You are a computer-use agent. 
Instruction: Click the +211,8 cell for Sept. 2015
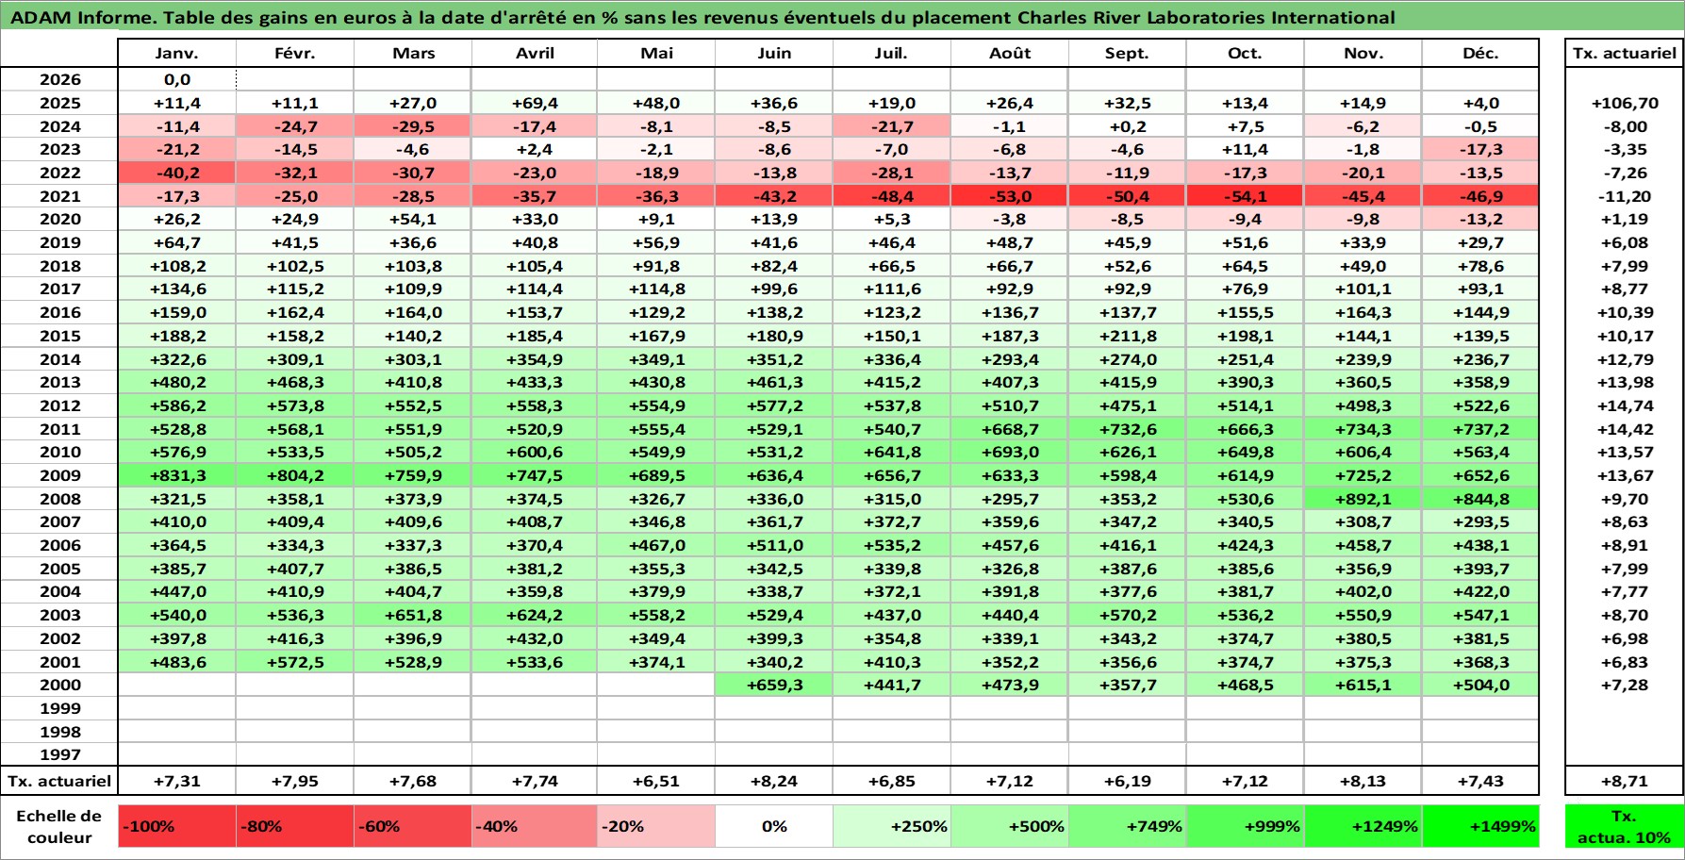point(1128,336)
